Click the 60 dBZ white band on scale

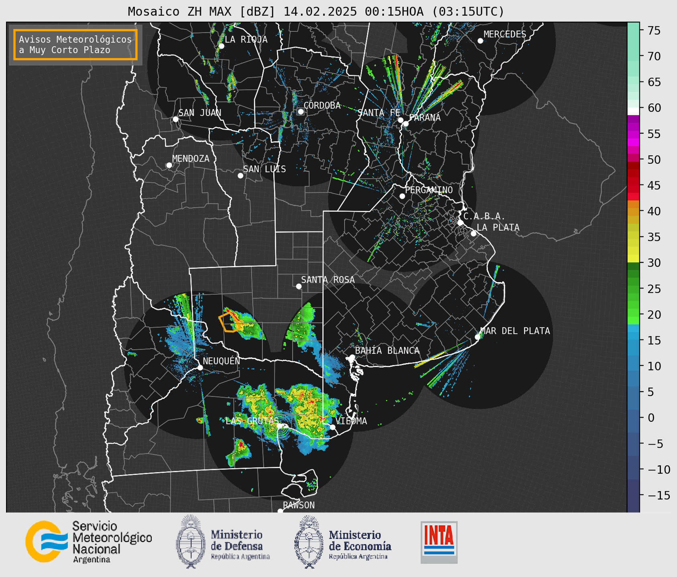click(x=633, y=111)
